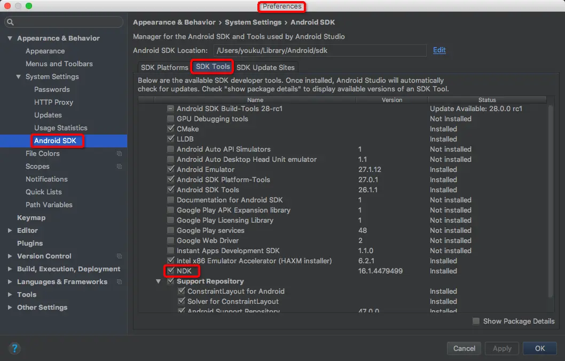Uncheck Intel x86 Emulator Accelerator checkbox
The width and height of the screenshot is (565, 361).
click(x=170, y=261)
